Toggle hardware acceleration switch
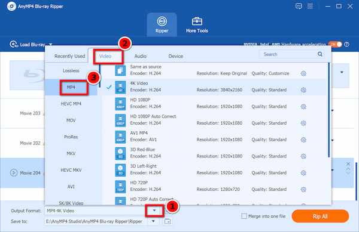The height and width of the screenshot is (232, 359). click(x=335, y=44)
